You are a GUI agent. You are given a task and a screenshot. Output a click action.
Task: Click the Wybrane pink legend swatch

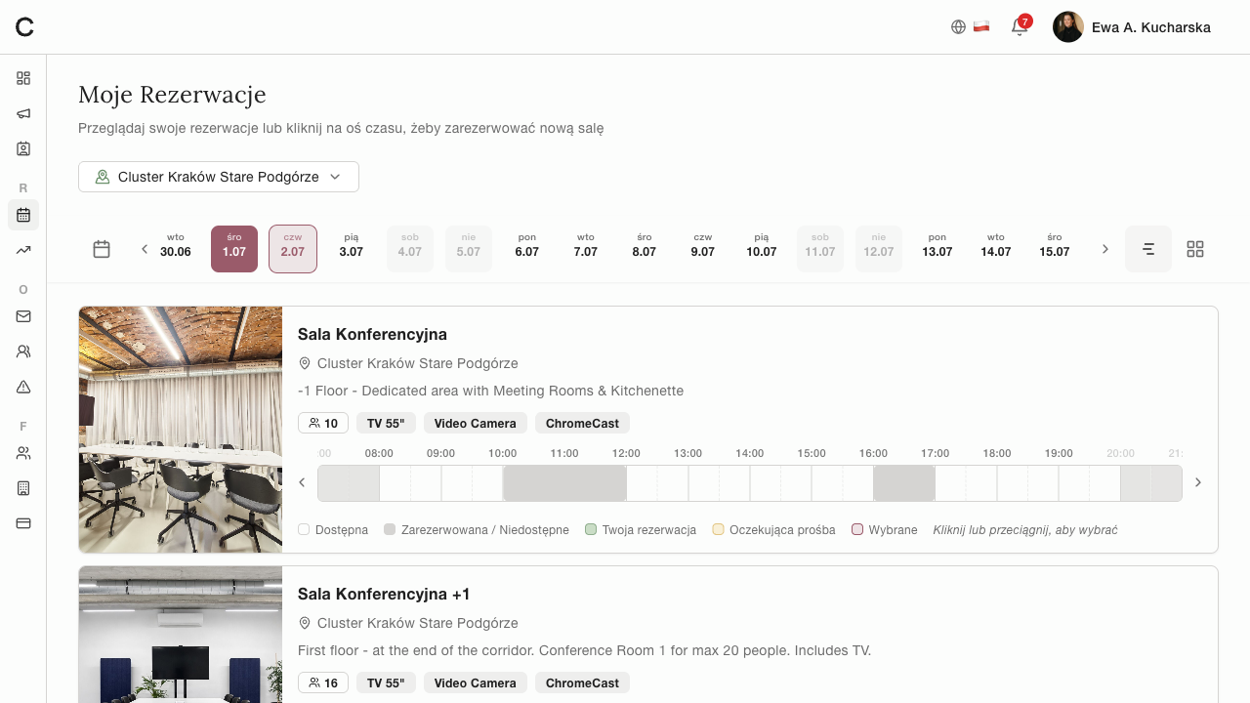[857, 529]
